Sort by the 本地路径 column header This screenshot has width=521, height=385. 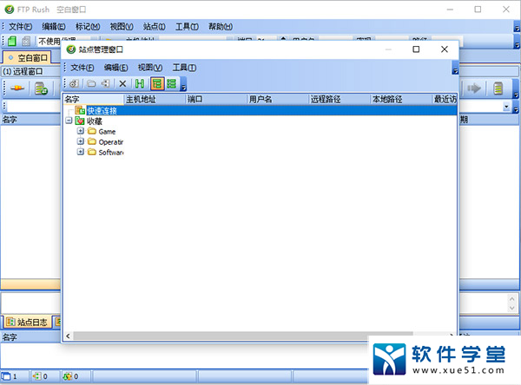coord(401,99)
